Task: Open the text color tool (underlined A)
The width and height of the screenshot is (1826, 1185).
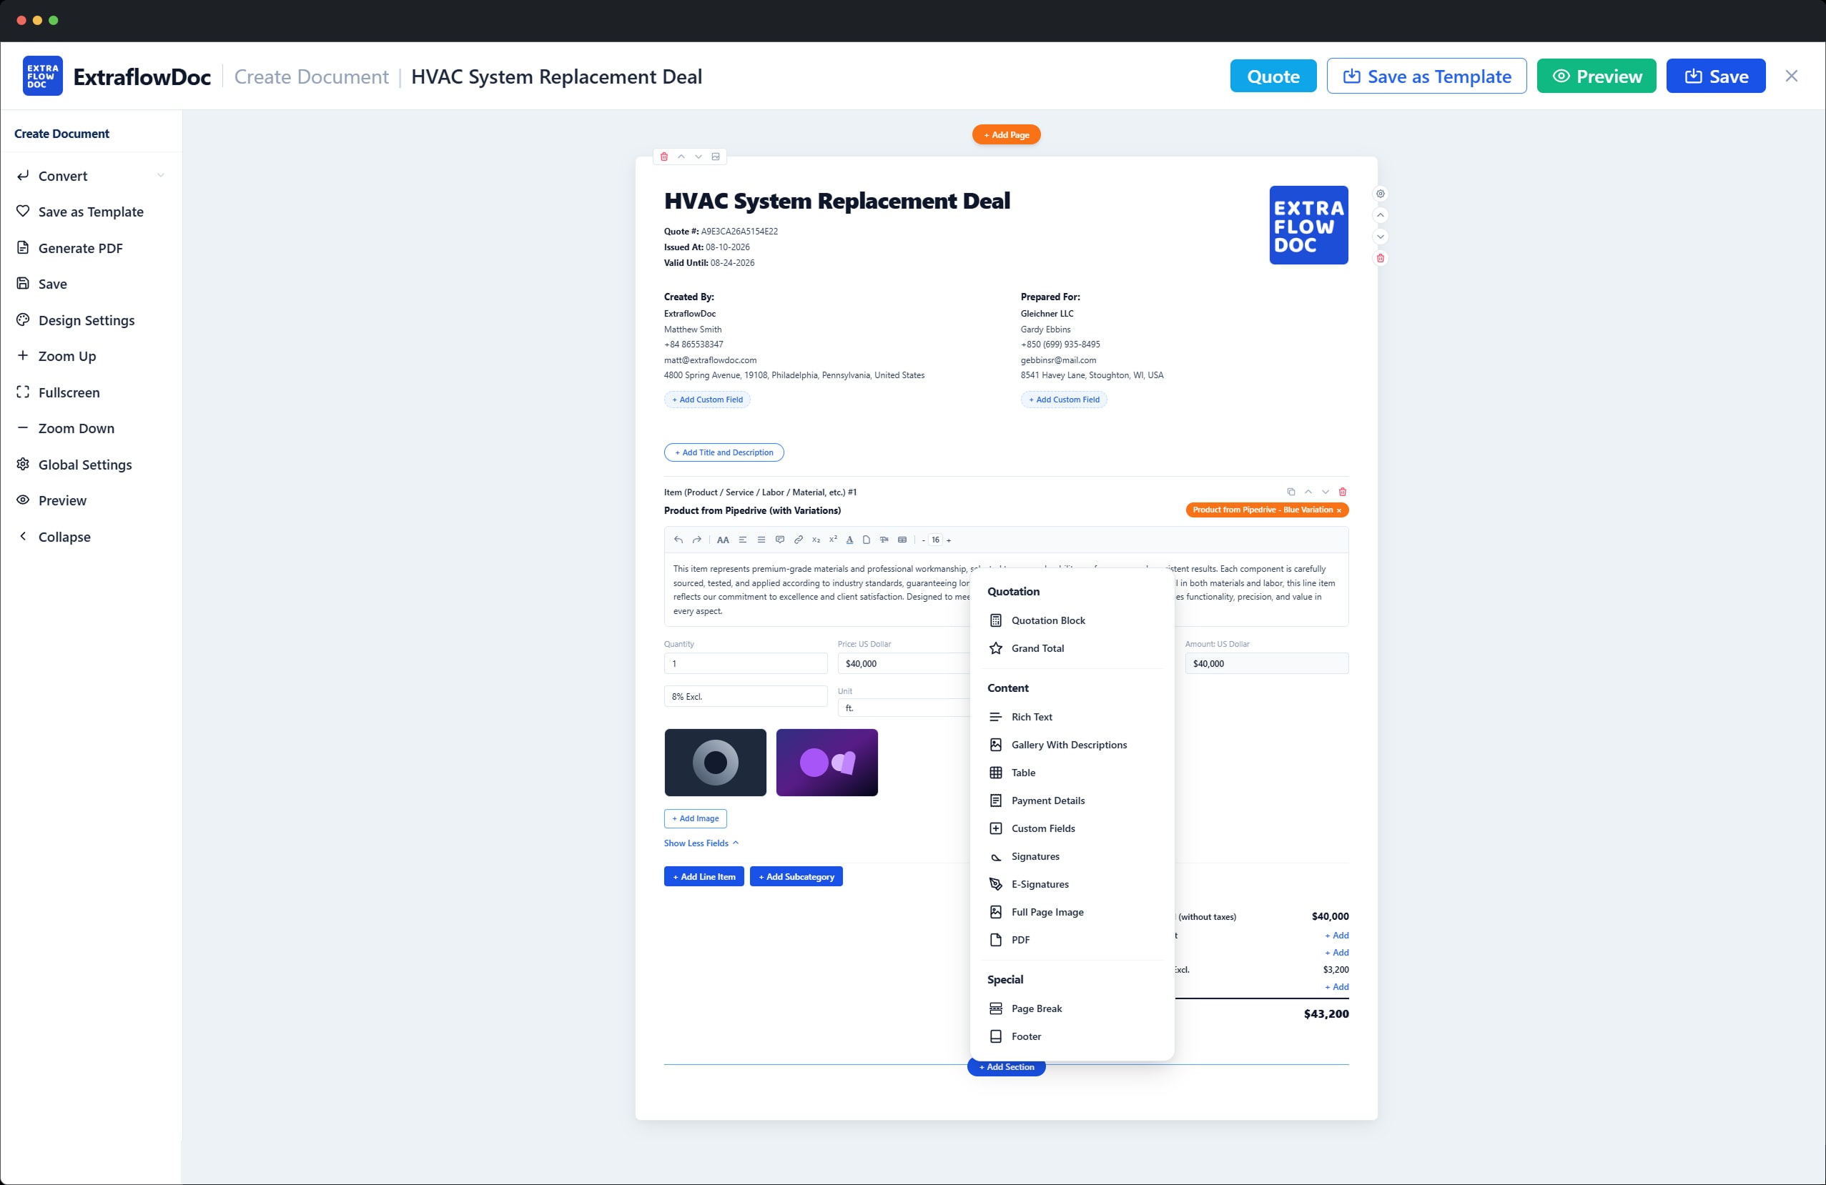Action: [x=849, y=540]
